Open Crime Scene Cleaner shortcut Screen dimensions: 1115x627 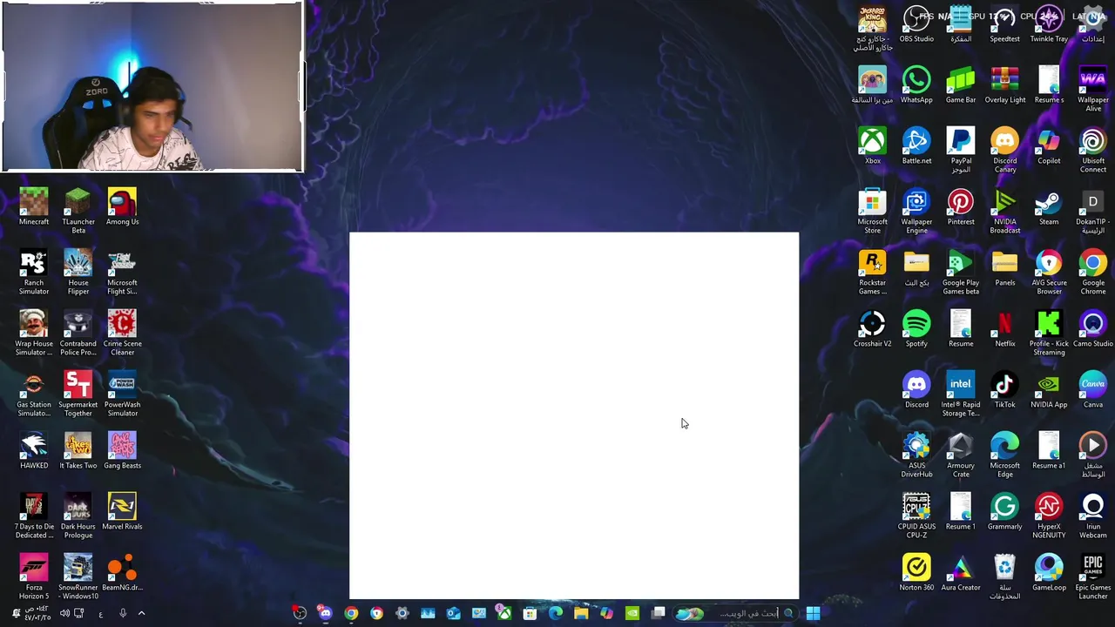tap(122, 333)
